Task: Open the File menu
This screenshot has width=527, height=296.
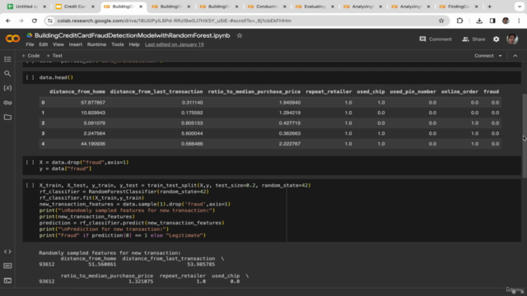Action: click(30, 44)
